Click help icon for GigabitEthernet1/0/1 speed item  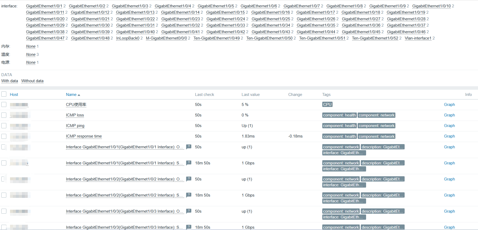coord(188,163)
